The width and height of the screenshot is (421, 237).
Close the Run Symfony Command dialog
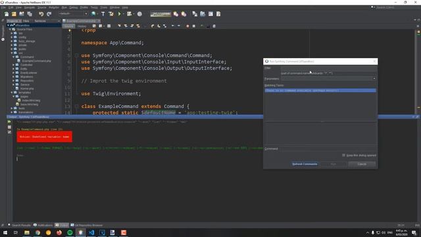[x=374, y=61]
